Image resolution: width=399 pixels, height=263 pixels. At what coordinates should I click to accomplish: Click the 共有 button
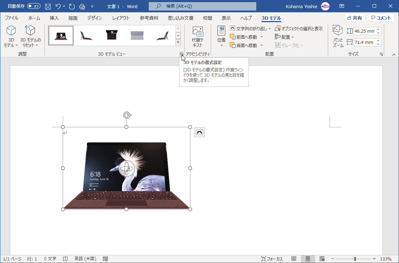coord(355,17)
